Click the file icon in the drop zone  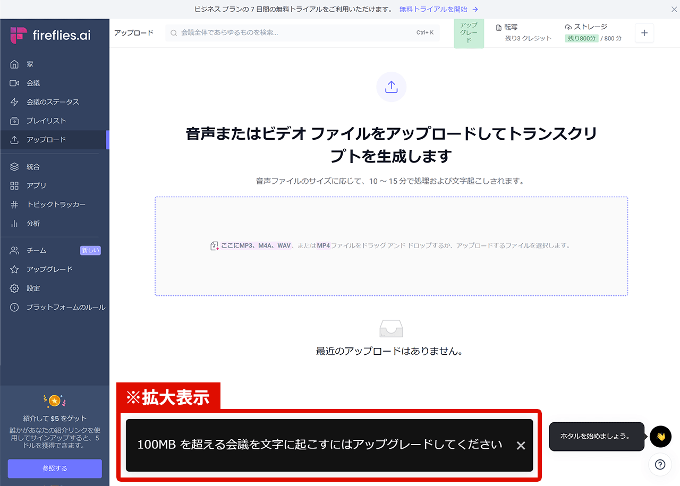click(215, 246)
